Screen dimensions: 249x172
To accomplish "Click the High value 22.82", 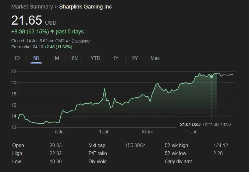I will [x=55, y=153].
